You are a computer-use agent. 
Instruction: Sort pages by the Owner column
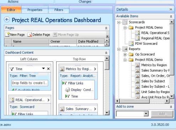click(x=63, y=42)
